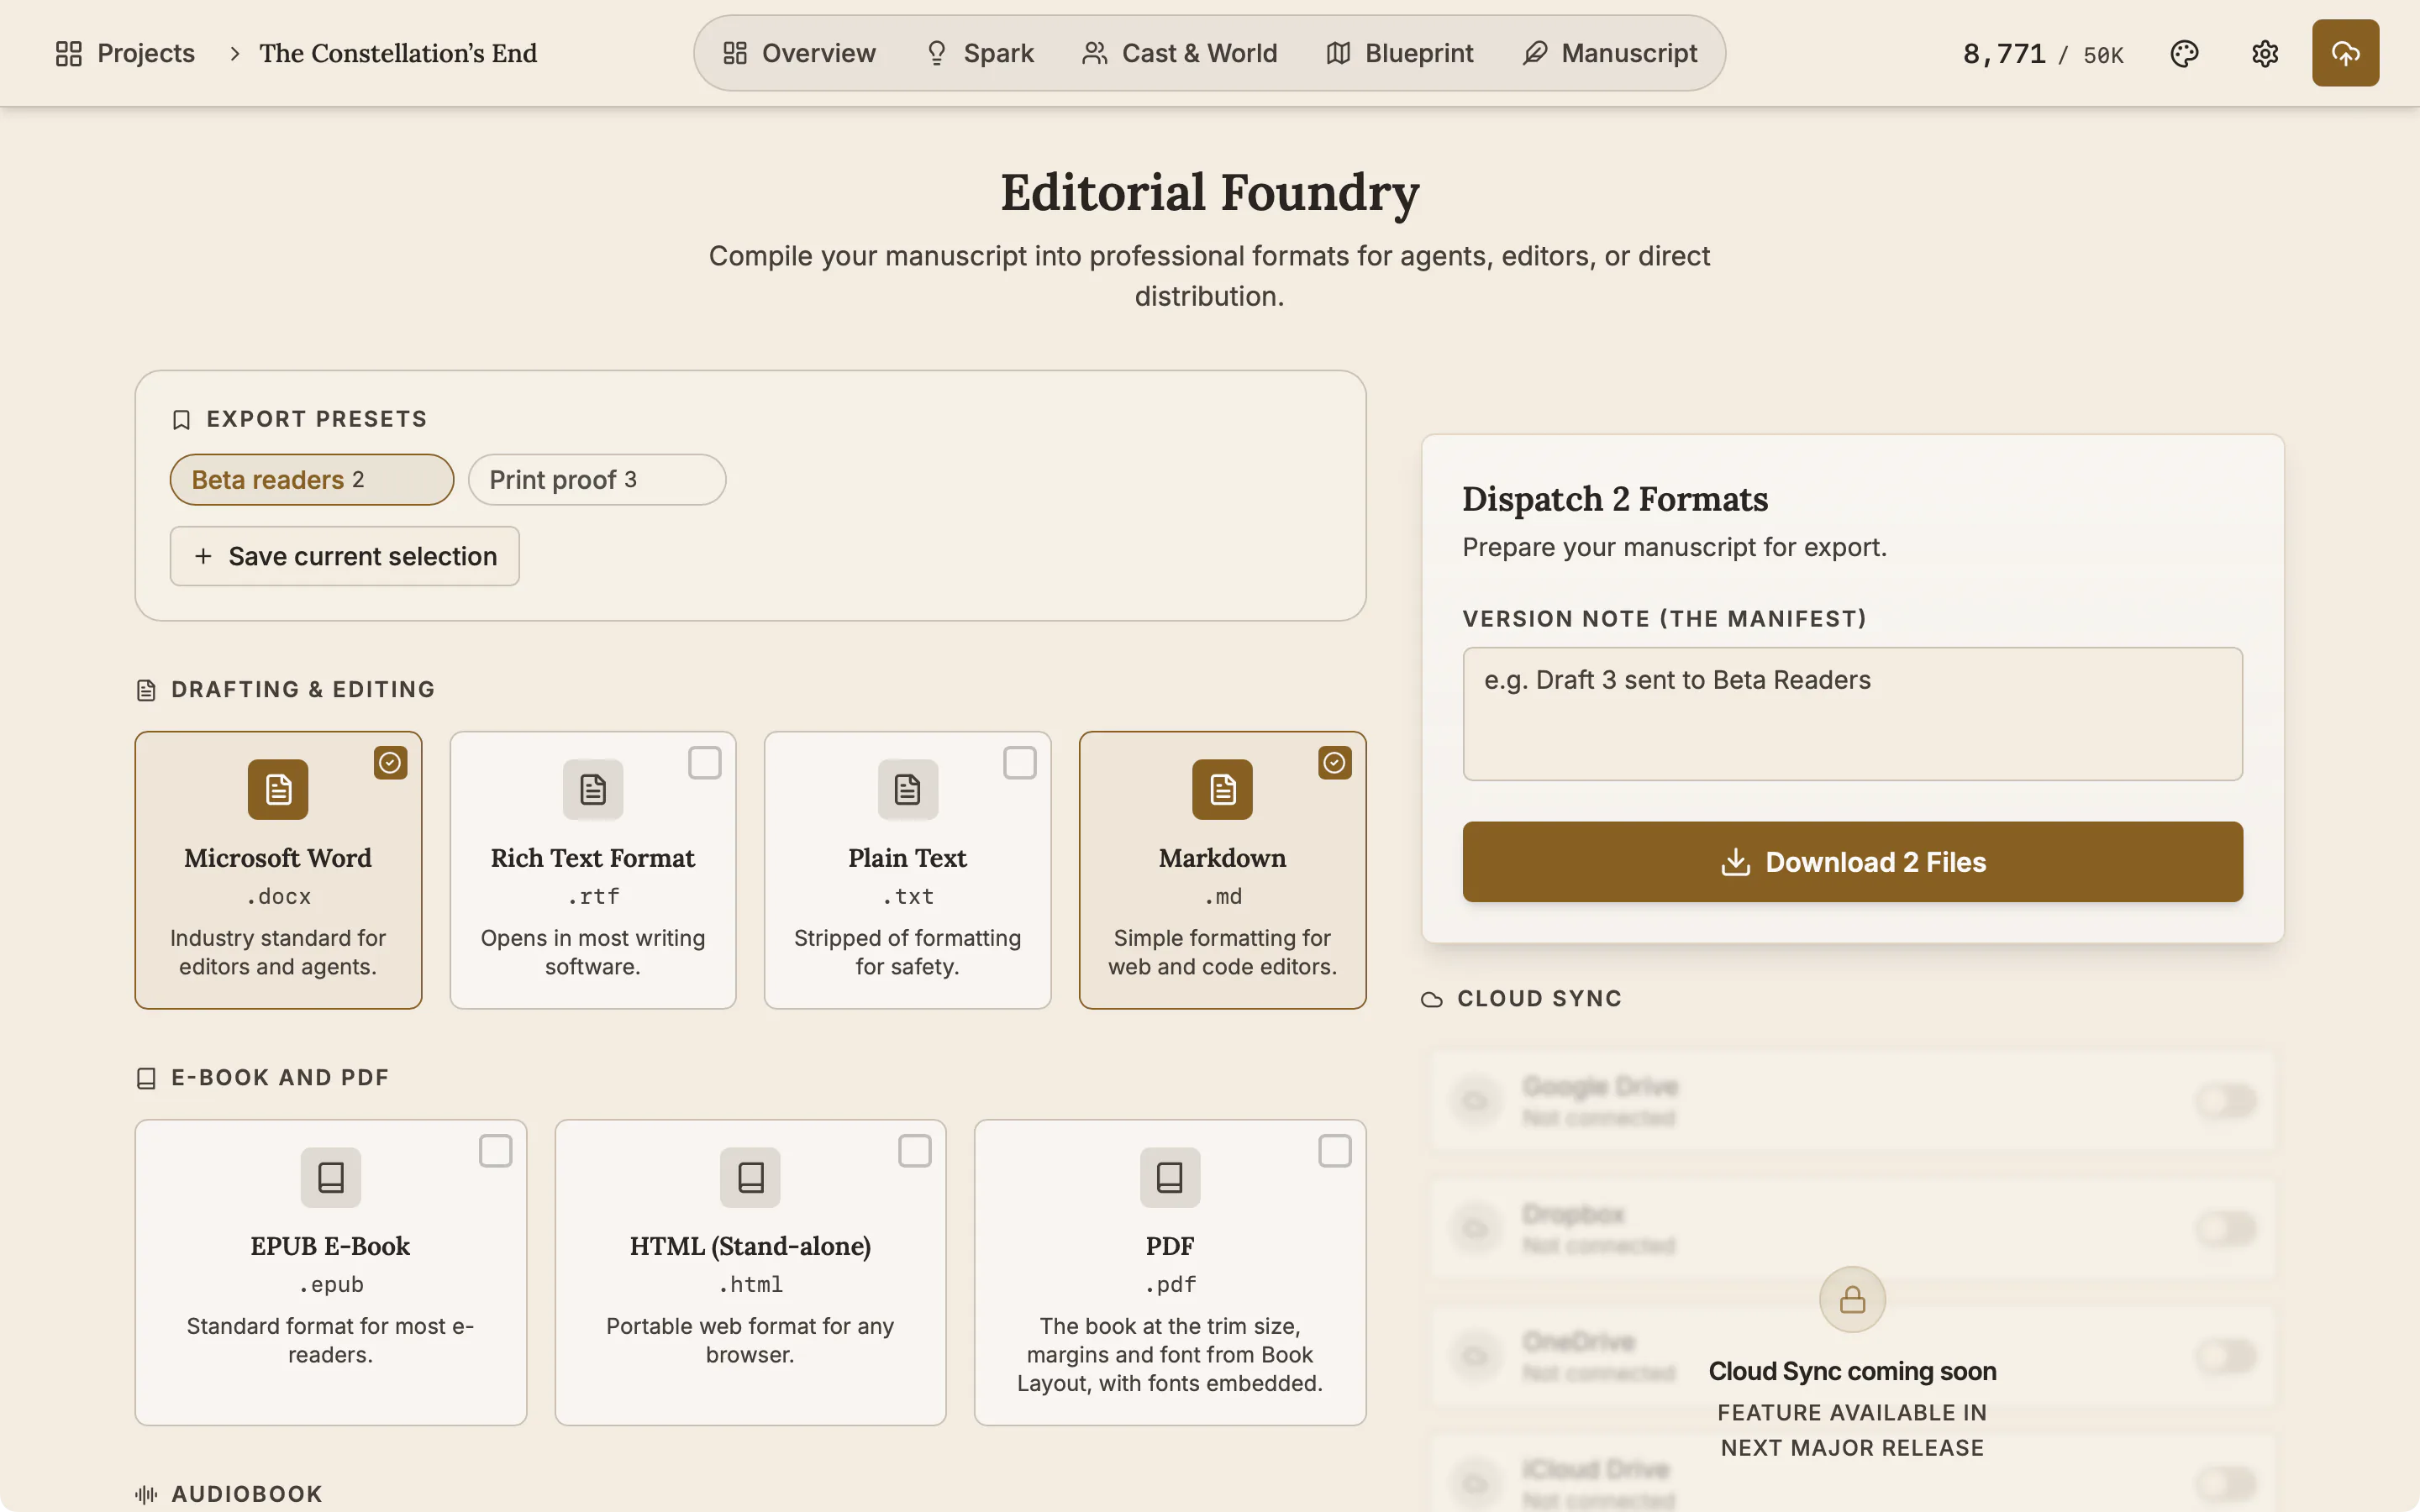
Task: Click the Drafting & Editing section icon
Action: (x=146, y=690)
